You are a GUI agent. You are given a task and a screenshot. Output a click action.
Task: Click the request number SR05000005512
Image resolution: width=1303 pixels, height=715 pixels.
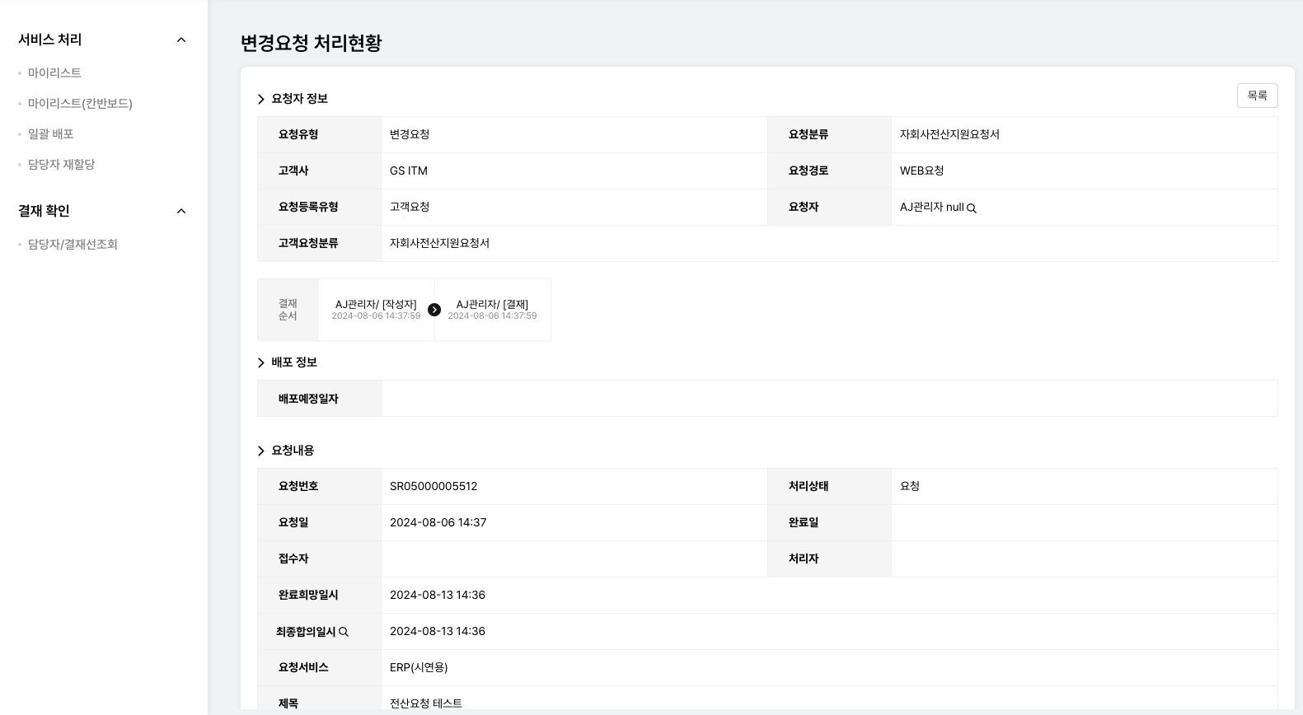[434, 487]
